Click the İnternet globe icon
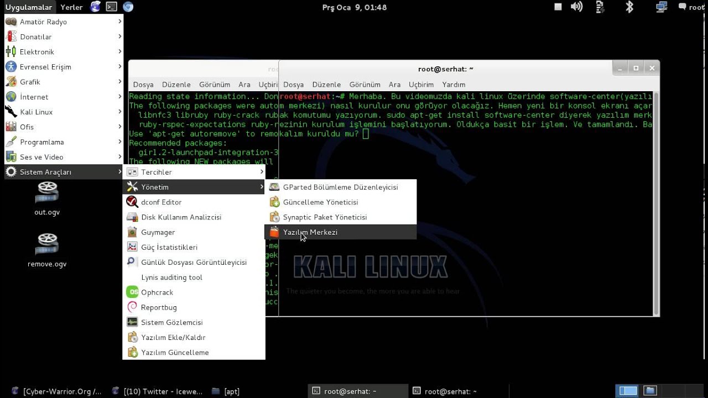708x398 pixels. point(11,97)
